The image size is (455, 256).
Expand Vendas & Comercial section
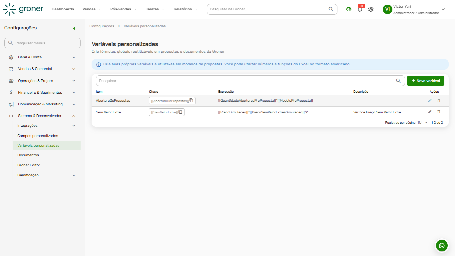click(x=74, y=69)
